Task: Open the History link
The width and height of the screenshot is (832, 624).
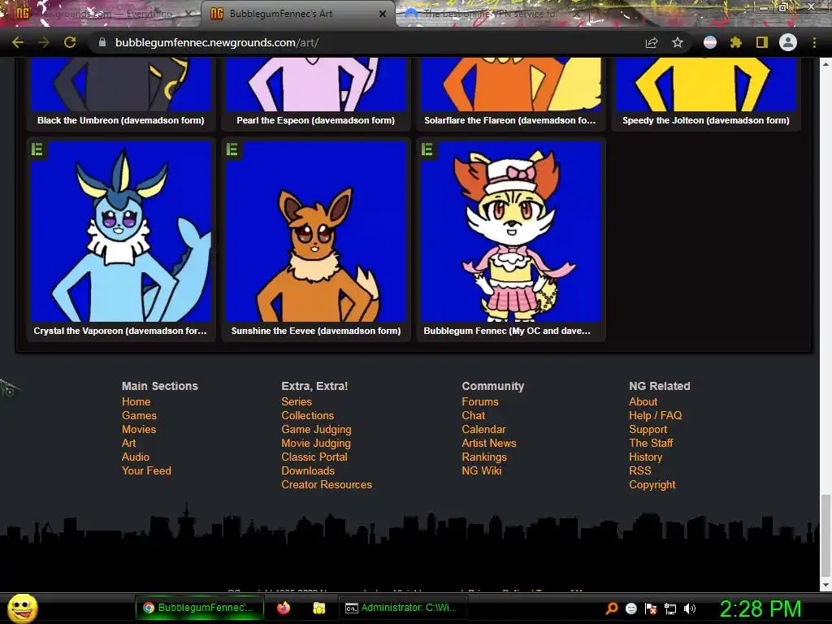Action: click(646, 457)
